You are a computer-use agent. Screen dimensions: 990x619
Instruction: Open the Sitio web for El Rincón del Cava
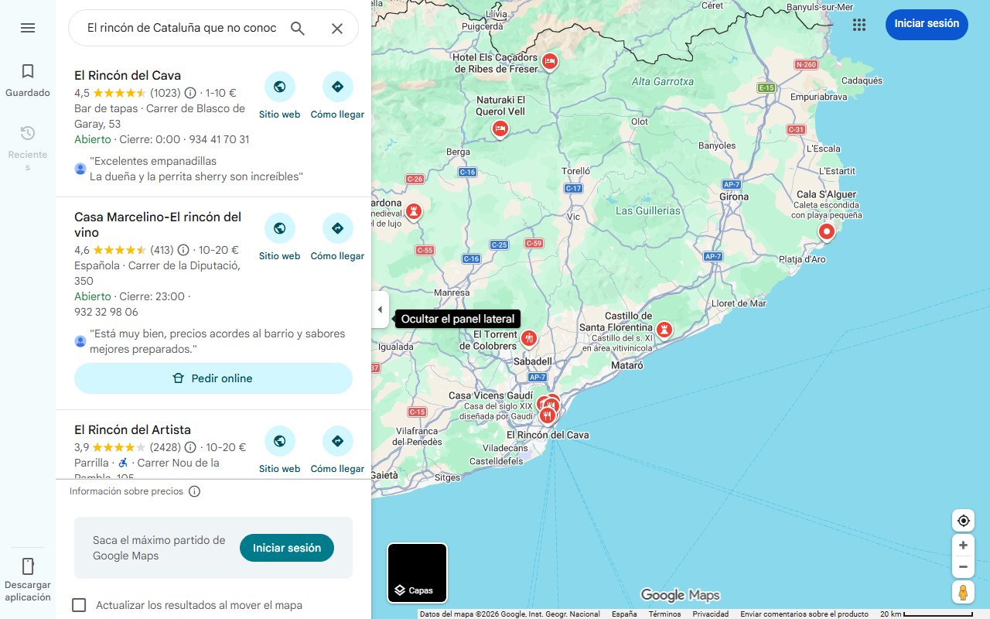click(279, 86)
